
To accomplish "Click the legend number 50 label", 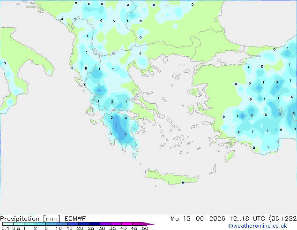I will 145,228.
